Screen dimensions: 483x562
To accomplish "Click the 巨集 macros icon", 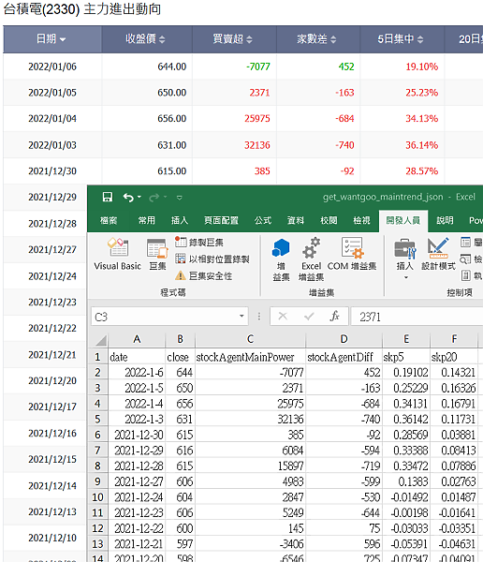I will coord(157,254).
